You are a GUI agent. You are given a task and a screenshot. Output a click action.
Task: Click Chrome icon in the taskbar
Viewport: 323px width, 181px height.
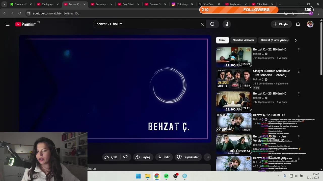(x=157, y=176)
